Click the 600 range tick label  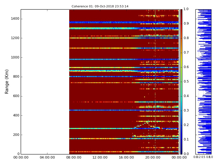click(16, 96)
